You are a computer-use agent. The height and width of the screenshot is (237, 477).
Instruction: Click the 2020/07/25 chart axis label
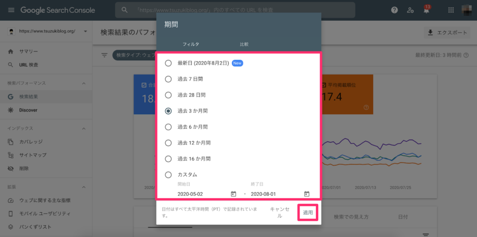click(400, 188)
